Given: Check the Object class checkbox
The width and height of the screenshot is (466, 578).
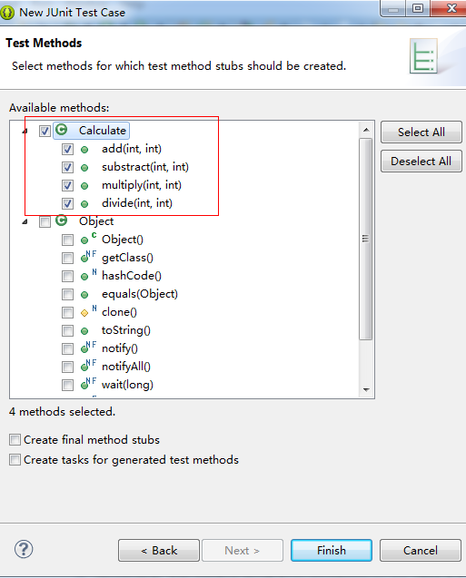Looking at the screenshot, I should tap(45, 222).
